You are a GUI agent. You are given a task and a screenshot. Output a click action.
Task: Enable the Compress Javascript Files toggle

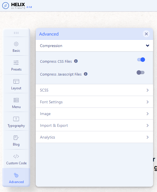tap(141, 72)
